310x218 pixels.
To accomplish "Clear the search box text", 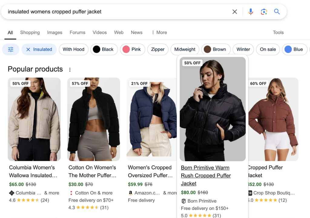I will coord(235,12).
